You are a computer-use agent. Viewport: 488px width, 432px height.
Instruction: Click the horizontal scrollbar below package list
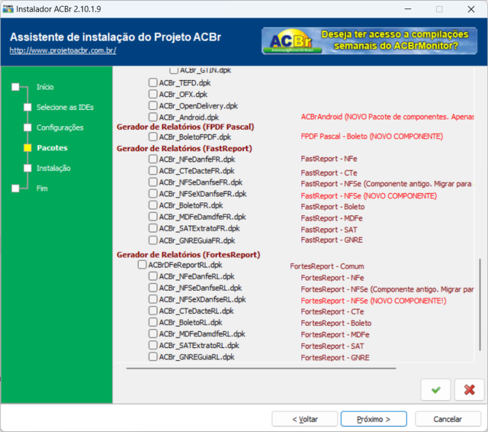pyautogui.click(x=261, y=368)
